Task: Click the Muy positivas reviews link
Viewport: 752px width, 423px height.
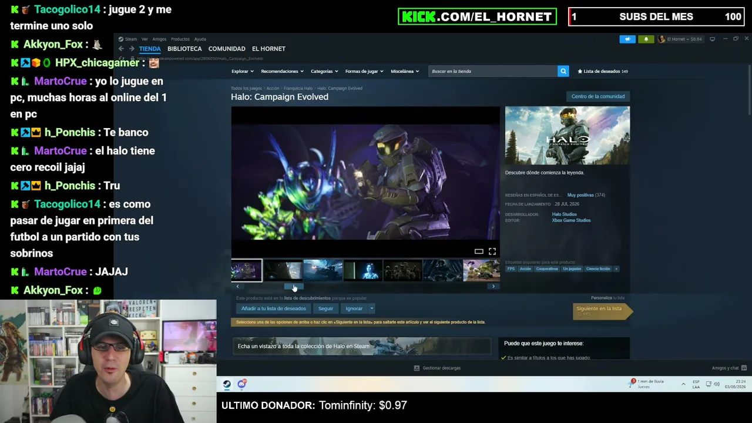Action: click(x=580, y=195)
